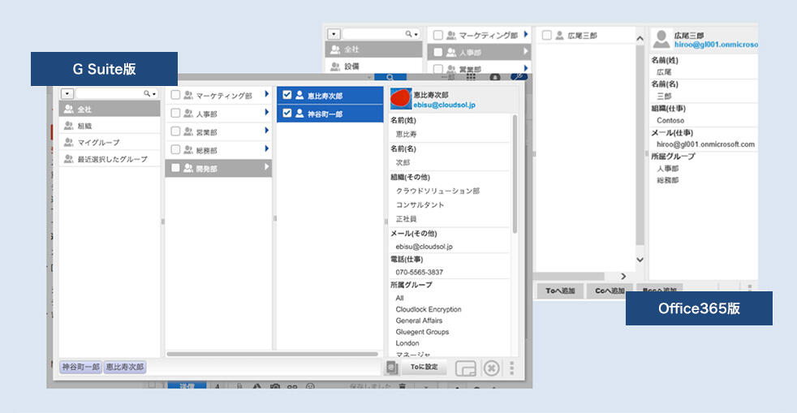This screenshot has width=797, height=413.
Task: Click horizontal scrollbar under group columns
Action: click(272, 354)
